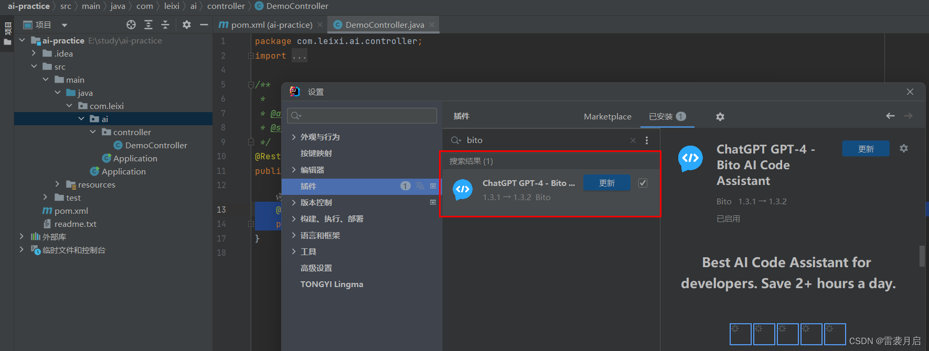Collapse the src folder

[34, 67]
